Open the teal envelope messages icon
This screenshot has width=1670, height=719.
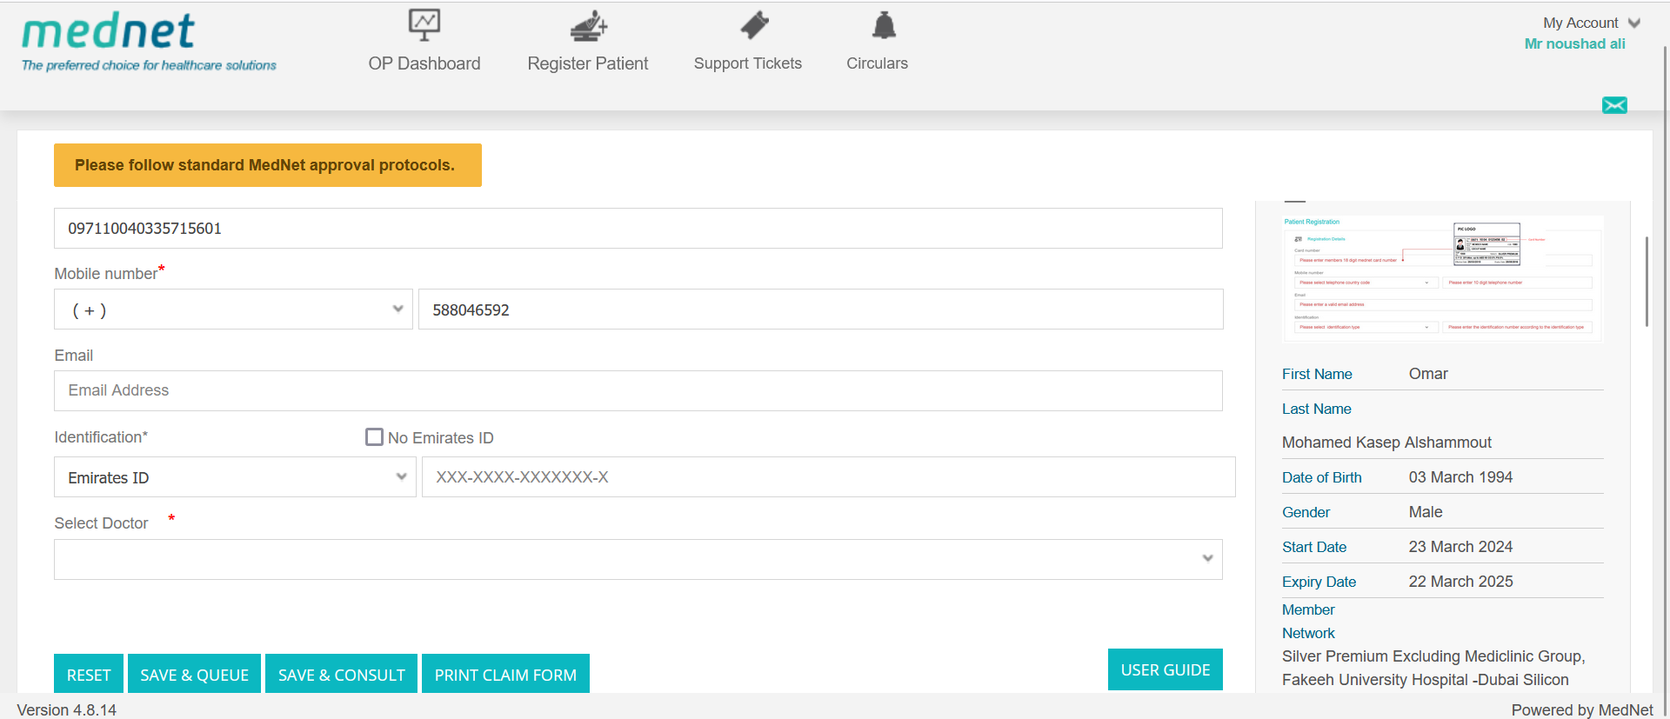[x=1614, y=105]
